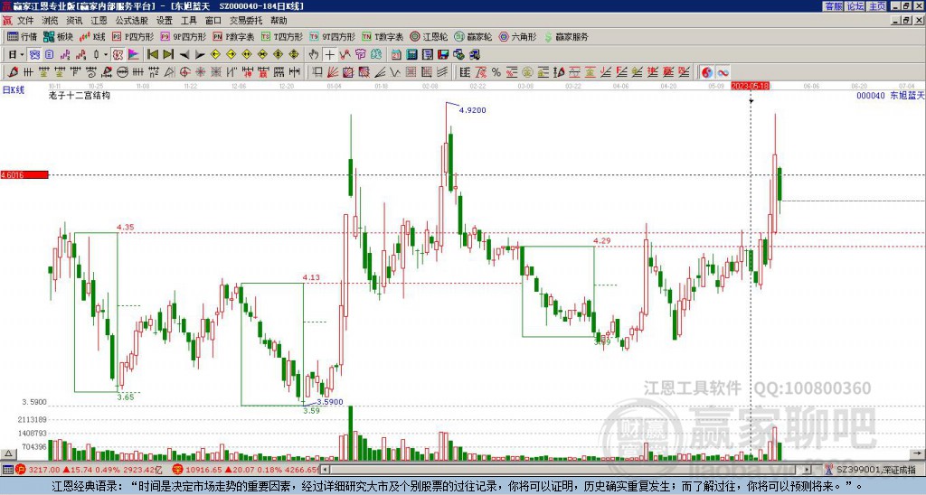926x495 pixels.
Task: Click the yin-yang icon
Action: click(x=707, y=72)
